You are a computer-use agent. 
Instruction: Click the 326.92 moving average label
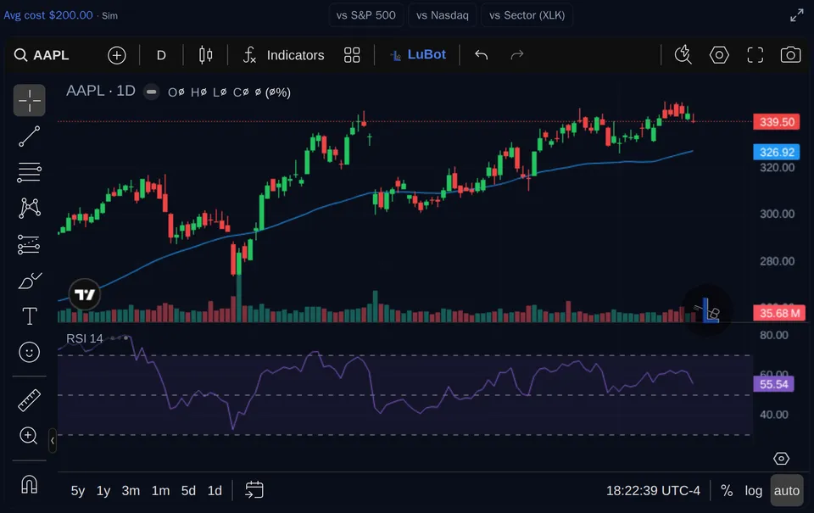[777, 152]
